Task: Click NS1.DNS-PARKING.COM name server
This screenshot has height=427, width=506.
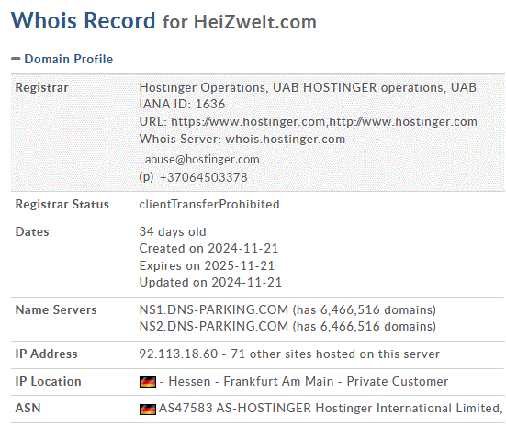Action: tap(214, 309)
